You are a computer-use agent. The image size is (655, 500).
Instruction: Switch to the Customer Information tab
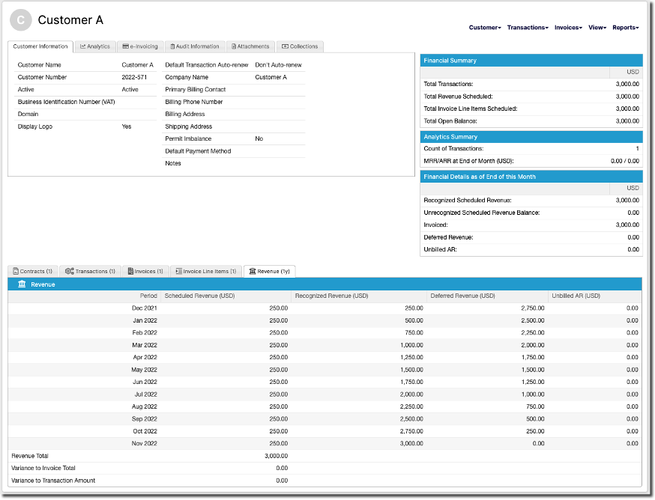(x=40, y=46)
